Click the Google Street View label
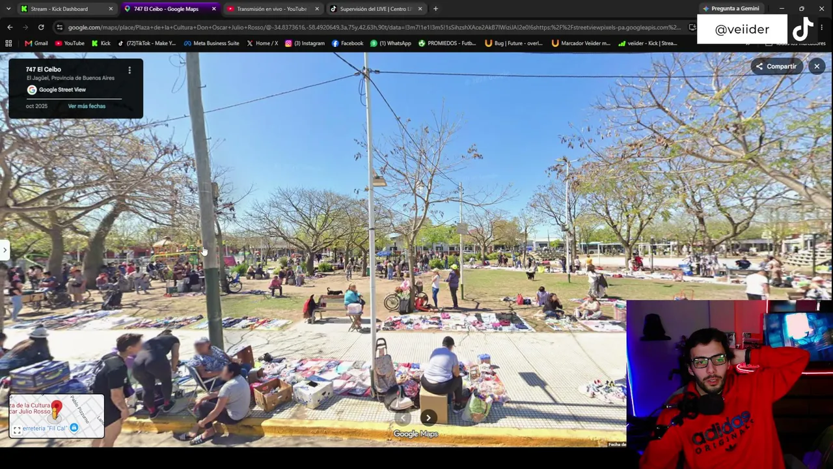833x469 pixels. (62, 90)
